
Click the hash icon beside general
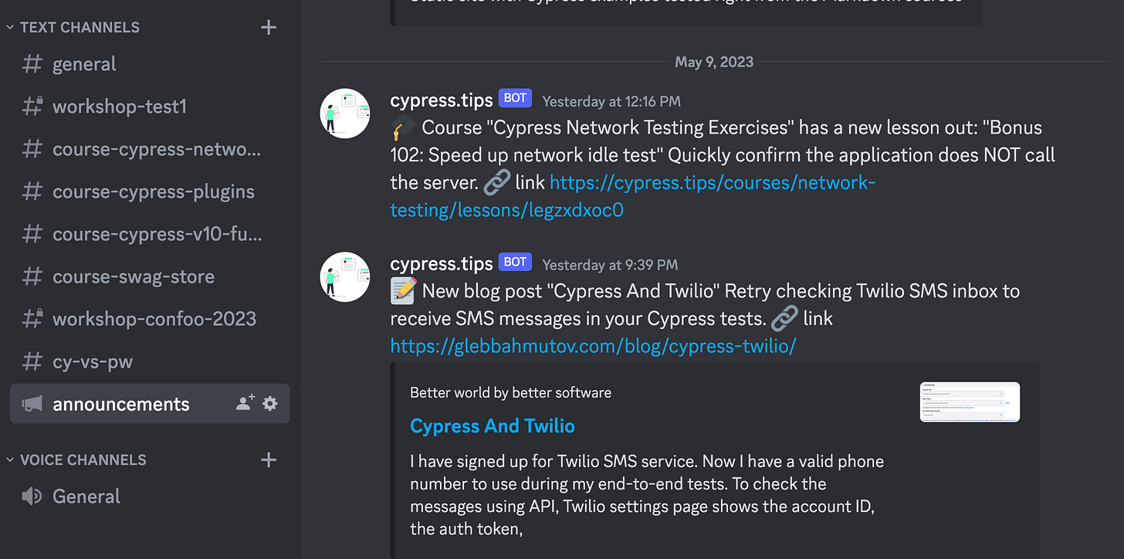(x=32, y=64)
